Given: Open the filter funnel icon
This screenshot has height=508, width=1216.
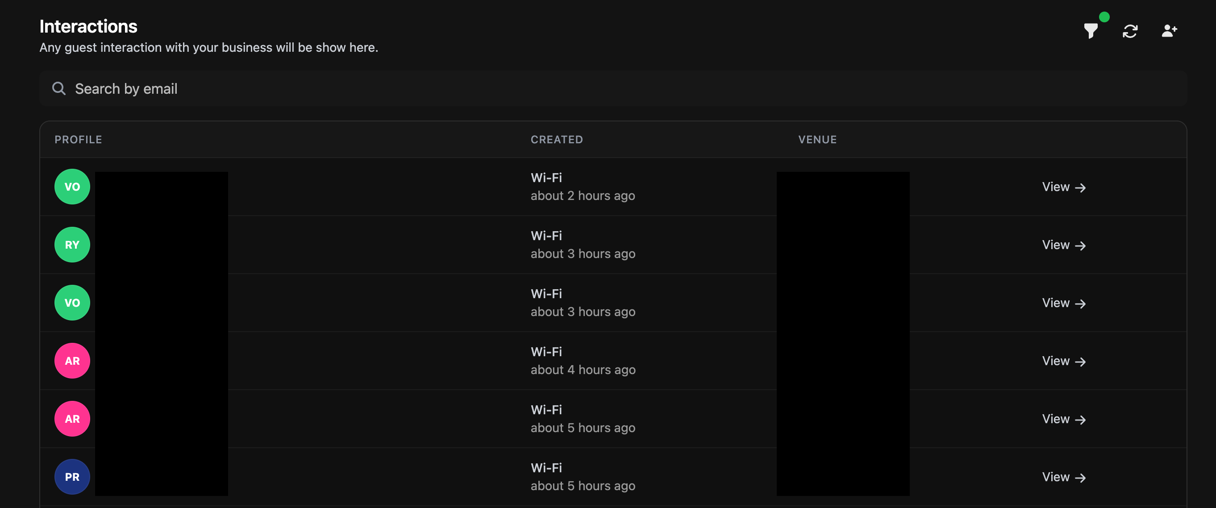Looking at the screenshot, I should coord(1091,31).
